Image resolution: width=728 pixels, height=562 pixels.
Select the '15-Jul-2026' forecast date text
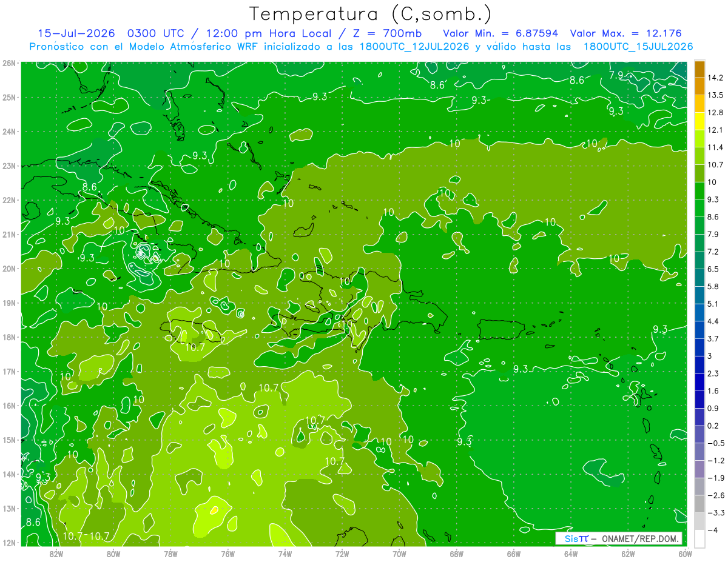[76, 33]
